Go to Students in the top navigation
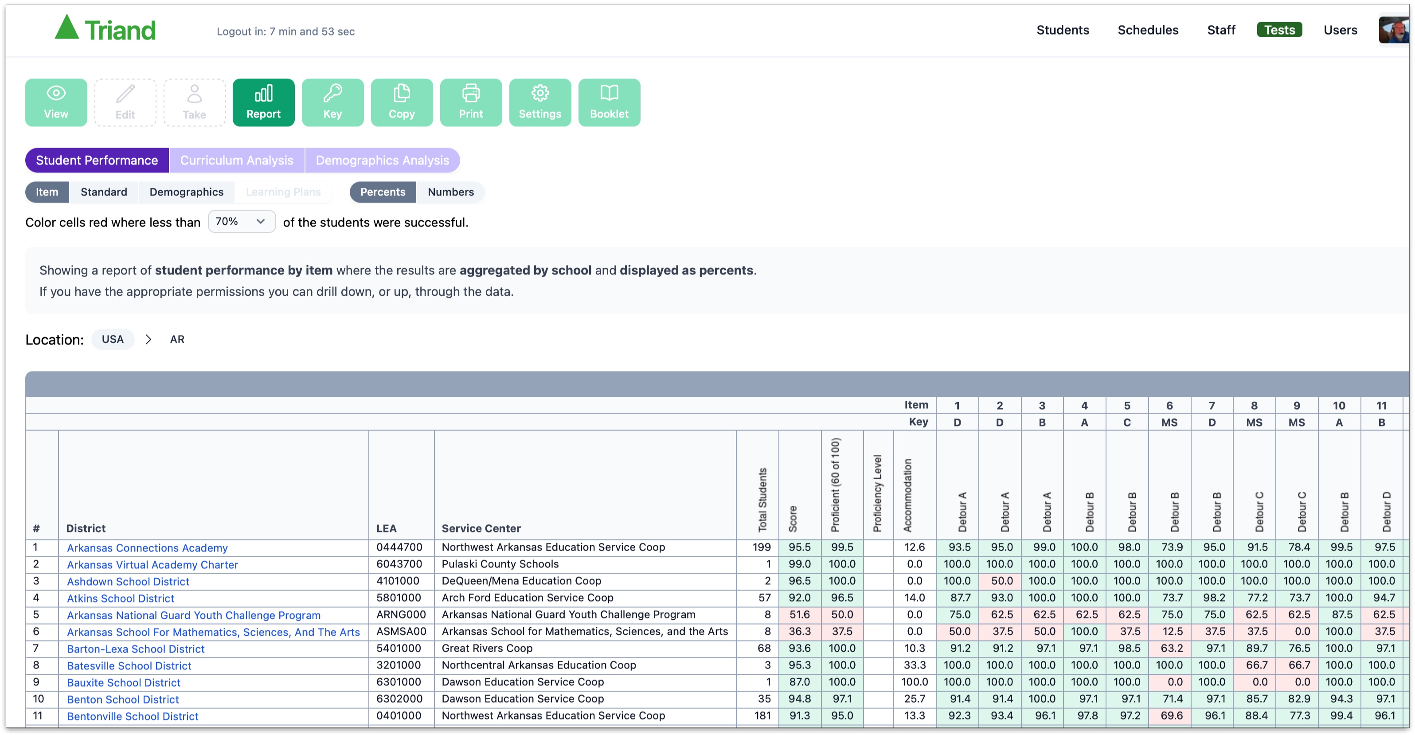1415x735 pixels. (x=1063, y=30)
